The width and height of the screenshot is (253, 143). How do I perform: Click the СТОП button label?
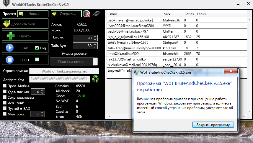pyautogui.click(x=24, y=60)
